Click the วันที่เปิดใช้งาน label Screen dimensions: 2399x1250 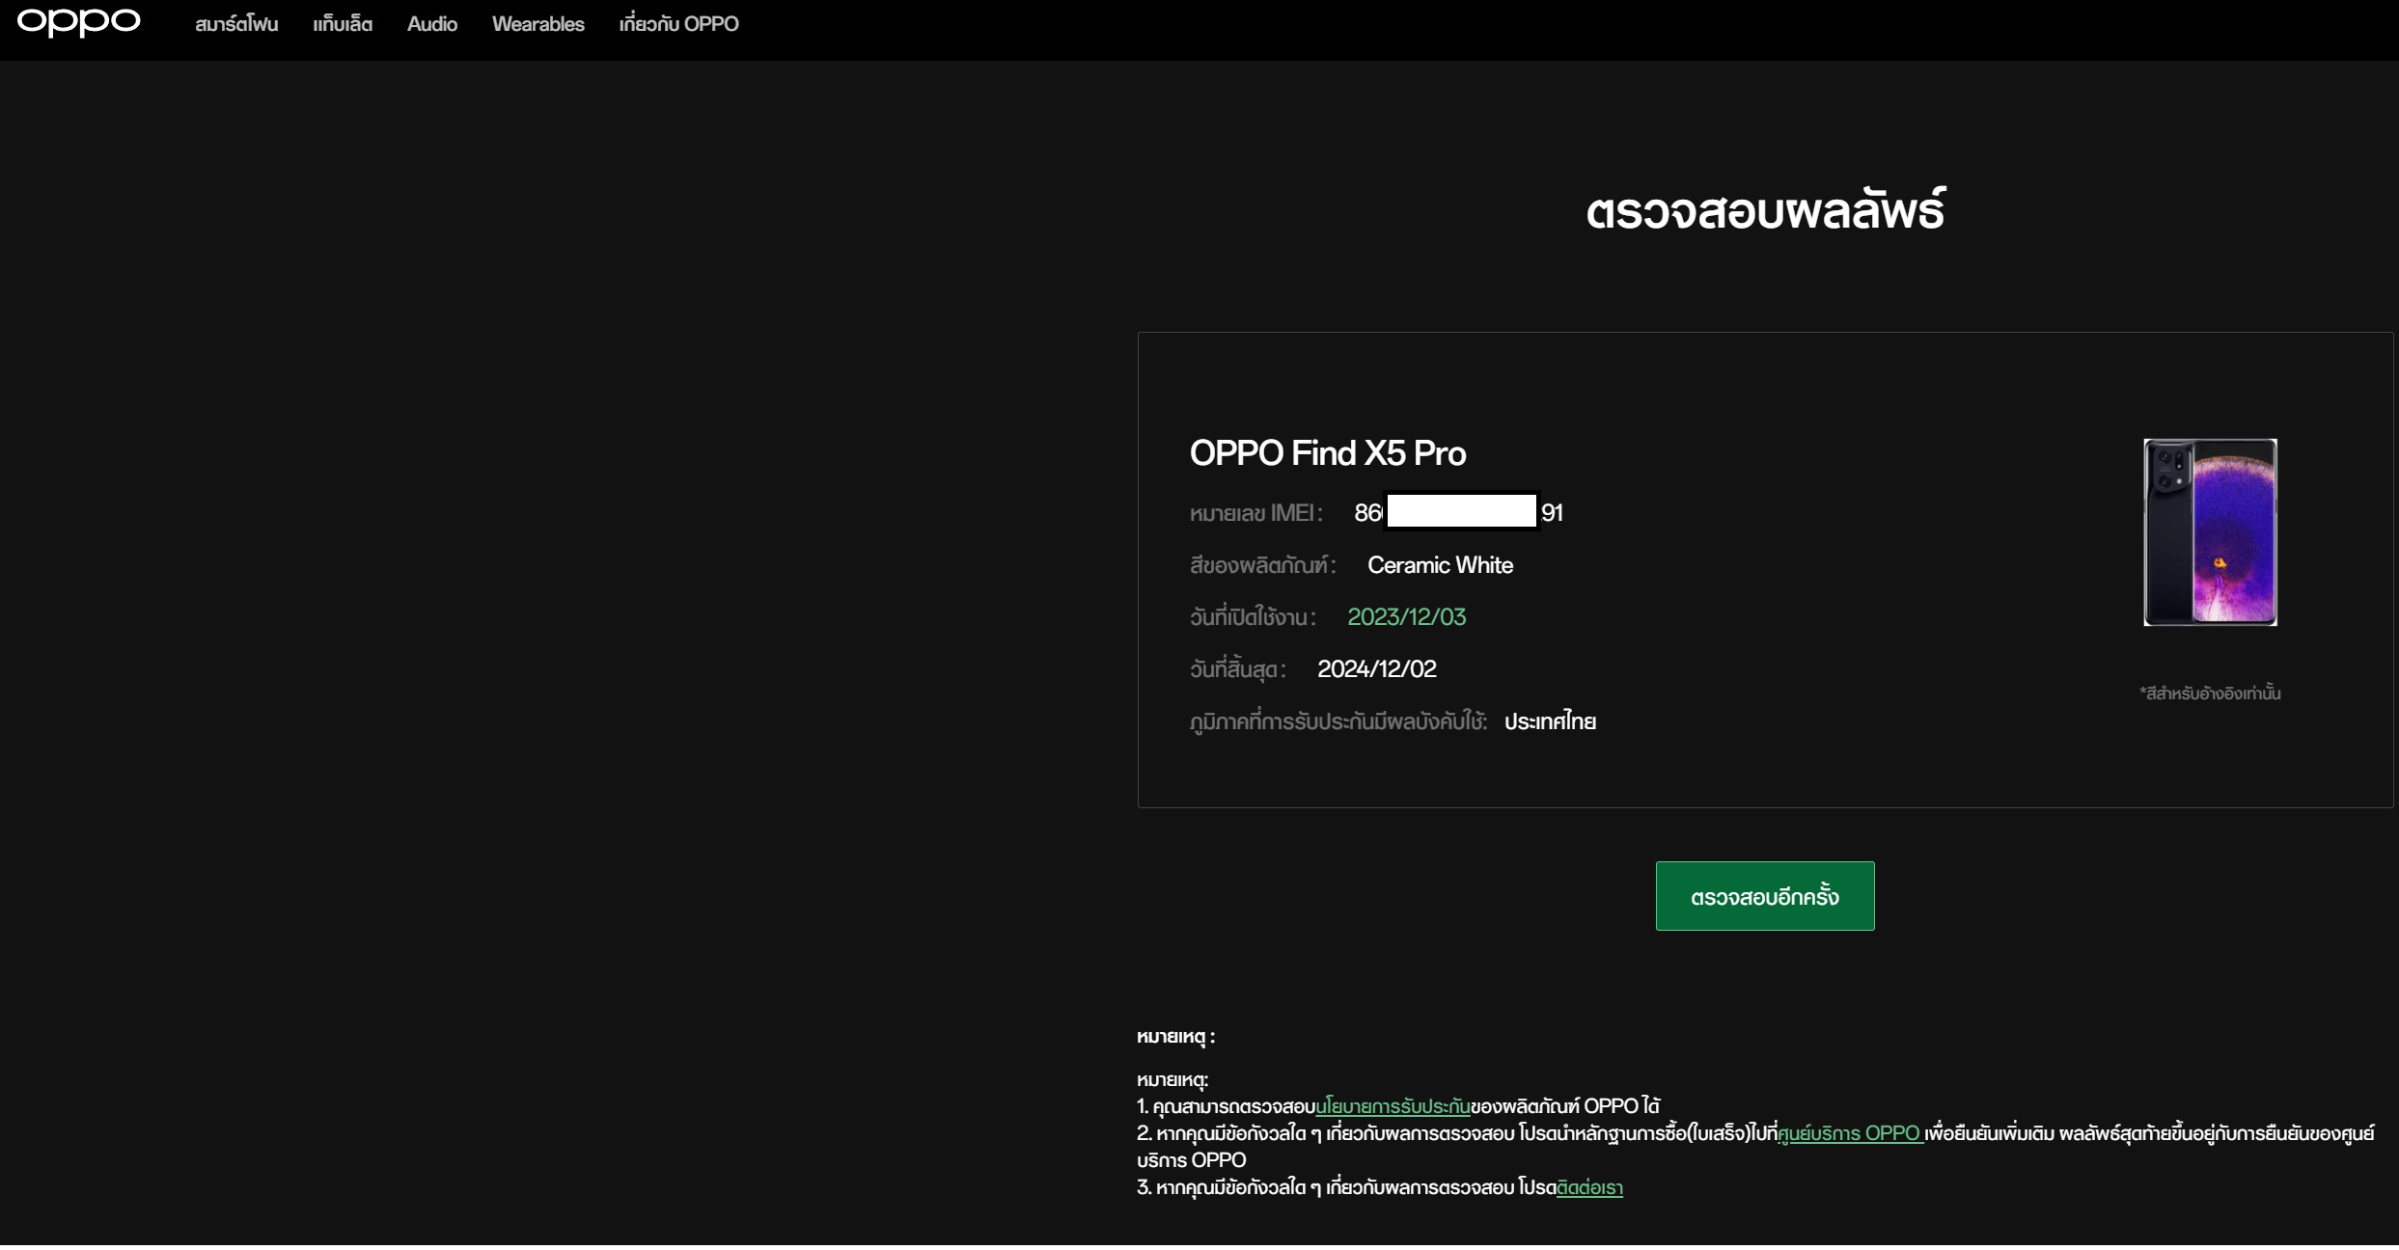point(1253,617)
